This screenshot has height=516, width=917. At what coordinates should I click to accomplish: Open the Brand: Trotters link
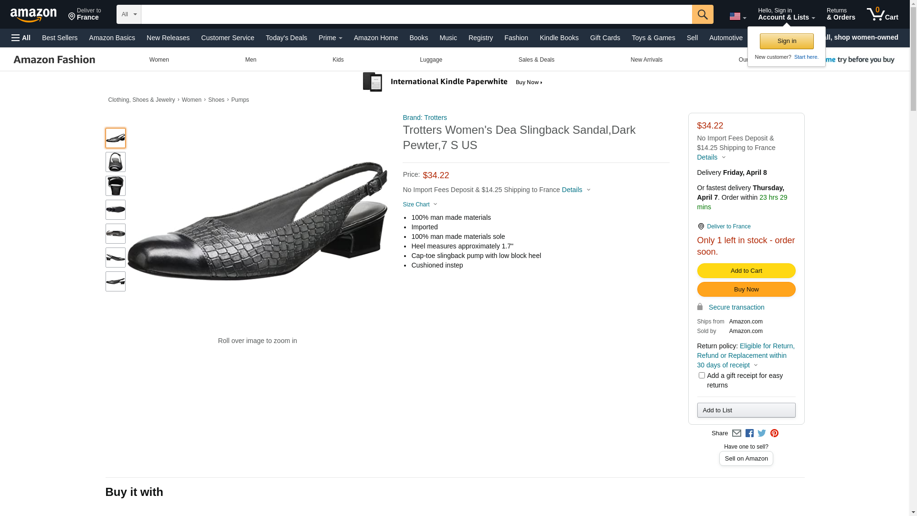pyautogui.click(x=425, y=118)
